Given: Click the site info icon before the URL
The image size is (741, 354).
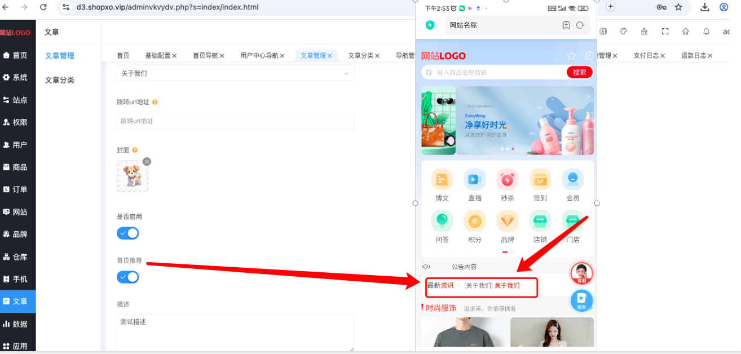Looking at the screenshot, I should [66, 7].
